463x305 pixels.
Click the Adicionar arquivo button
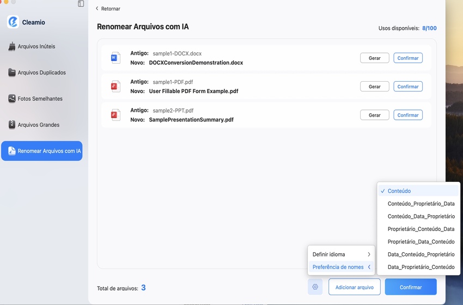pos(354,287)
